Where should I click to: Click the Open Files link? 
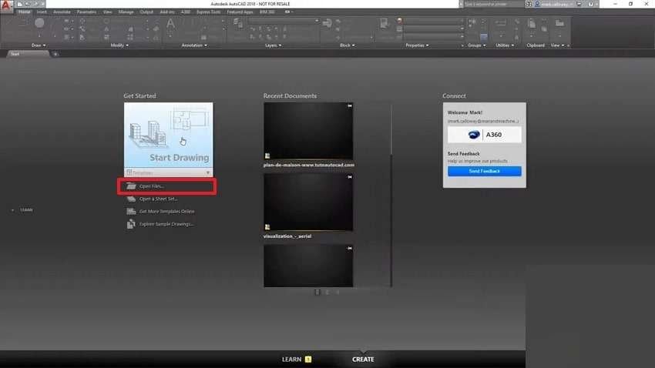pos(151,186)
